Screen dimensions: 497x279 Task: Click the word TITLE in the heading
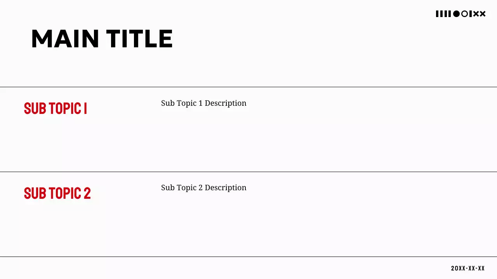coord(139,39)
